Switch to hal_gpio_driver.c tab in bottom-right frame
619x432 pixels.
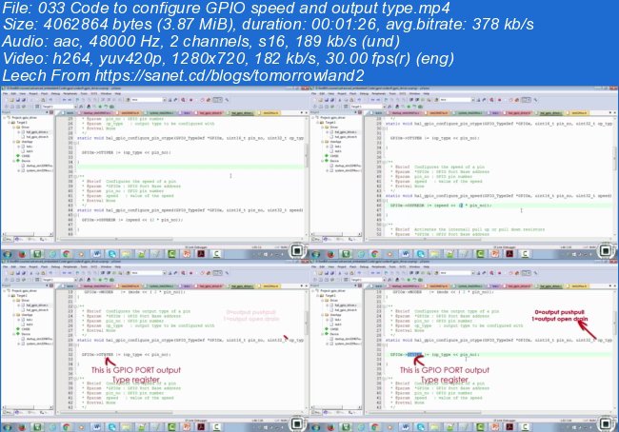[550, 286]
